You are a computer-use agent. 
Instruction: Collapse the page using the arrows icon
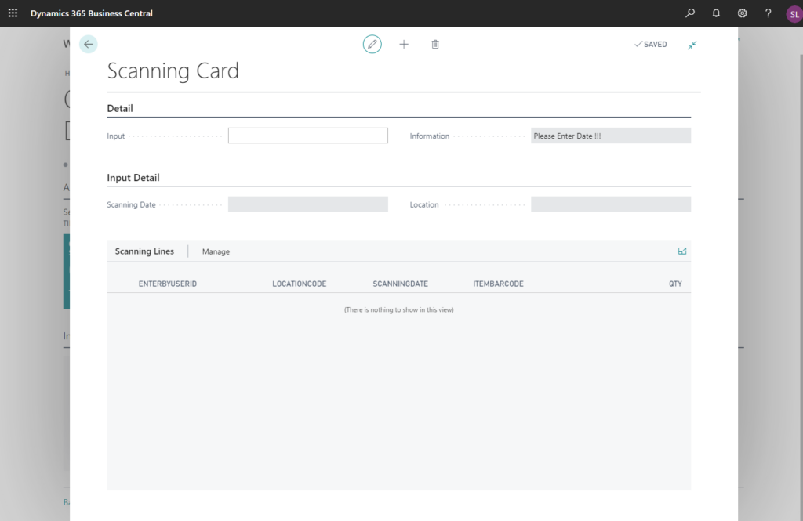tap(692, 45)
